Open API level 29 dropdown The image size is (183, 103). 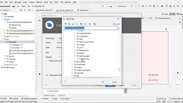150,18
